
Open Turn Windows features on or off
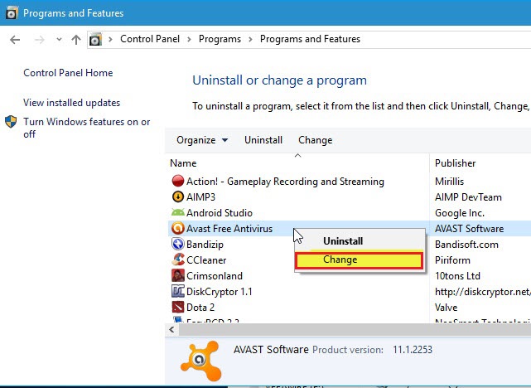tap(87, 128)
